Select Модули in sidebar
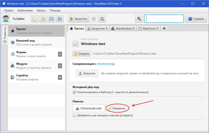209x133 pixels. pos(37,66)
